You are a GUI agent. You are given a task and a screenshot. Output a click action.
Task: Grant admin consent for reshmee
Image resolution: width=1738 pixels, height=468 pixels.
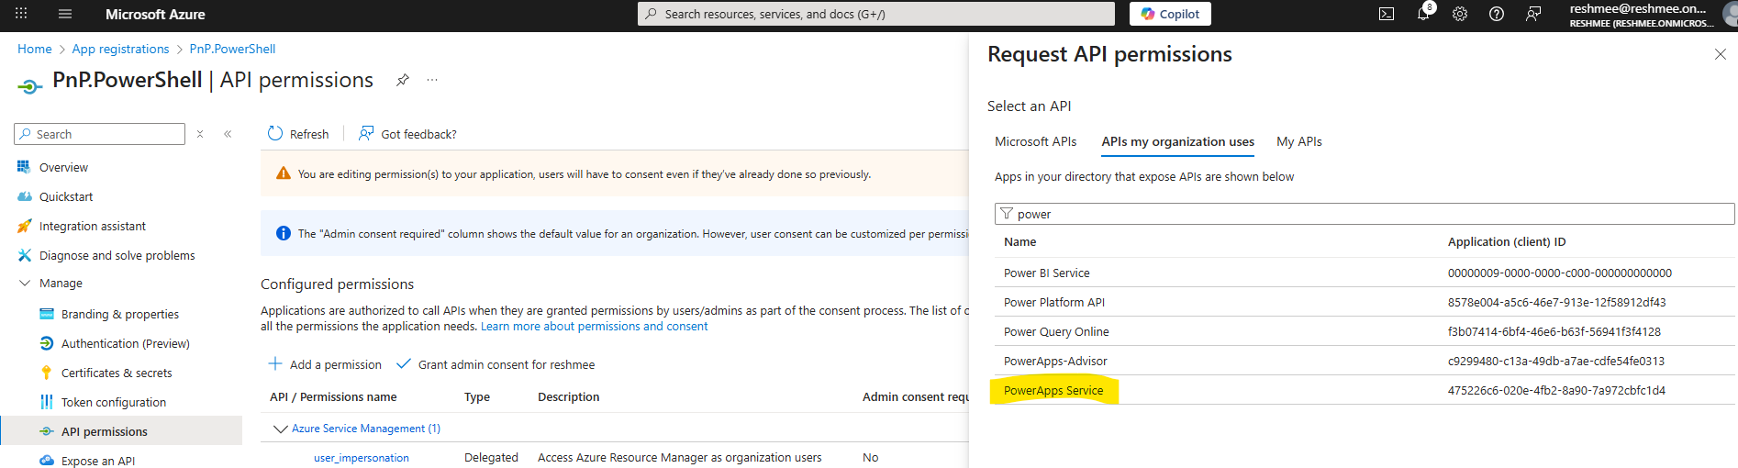496,364
